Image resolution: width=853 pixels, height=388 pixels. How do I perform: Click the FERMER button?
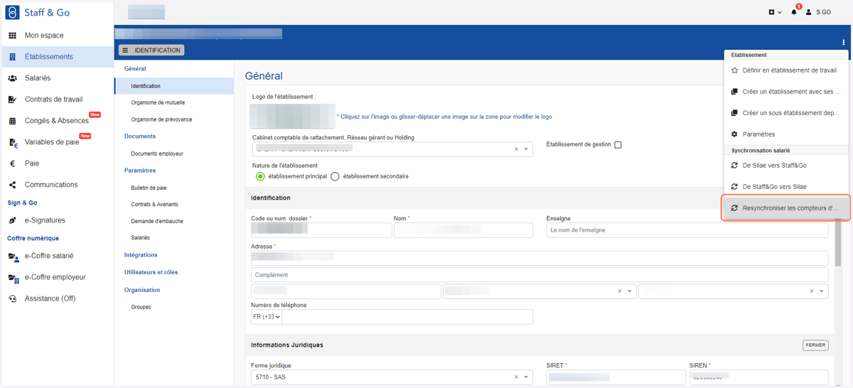pyautogui.click(x=815, y=345)
